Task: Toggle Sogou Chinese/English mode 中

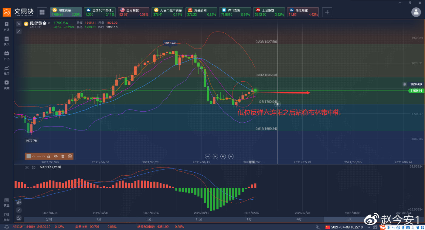Action: pyautogui.click(x=388, y=227)
